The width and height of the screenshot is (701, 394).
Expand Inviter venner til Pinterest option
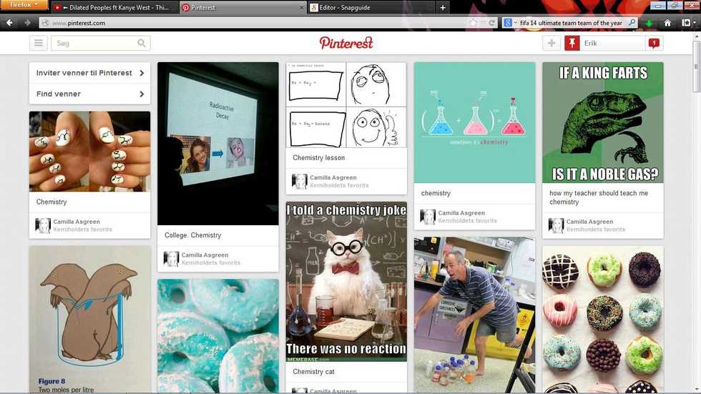[90, 73]
